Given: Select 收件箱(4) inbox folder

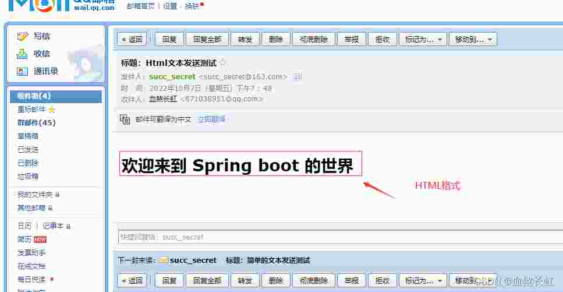Looking at the screenshot, I should click(x=34, y=96).
